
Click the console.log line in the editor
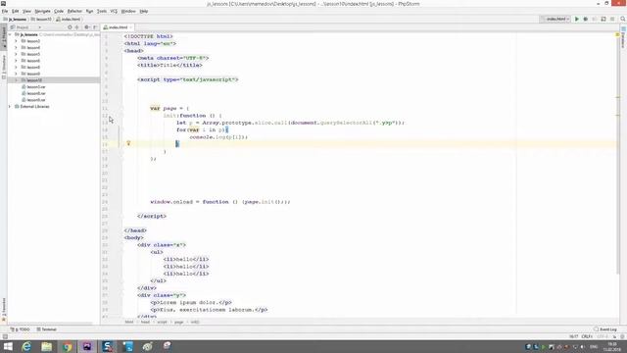218,137
